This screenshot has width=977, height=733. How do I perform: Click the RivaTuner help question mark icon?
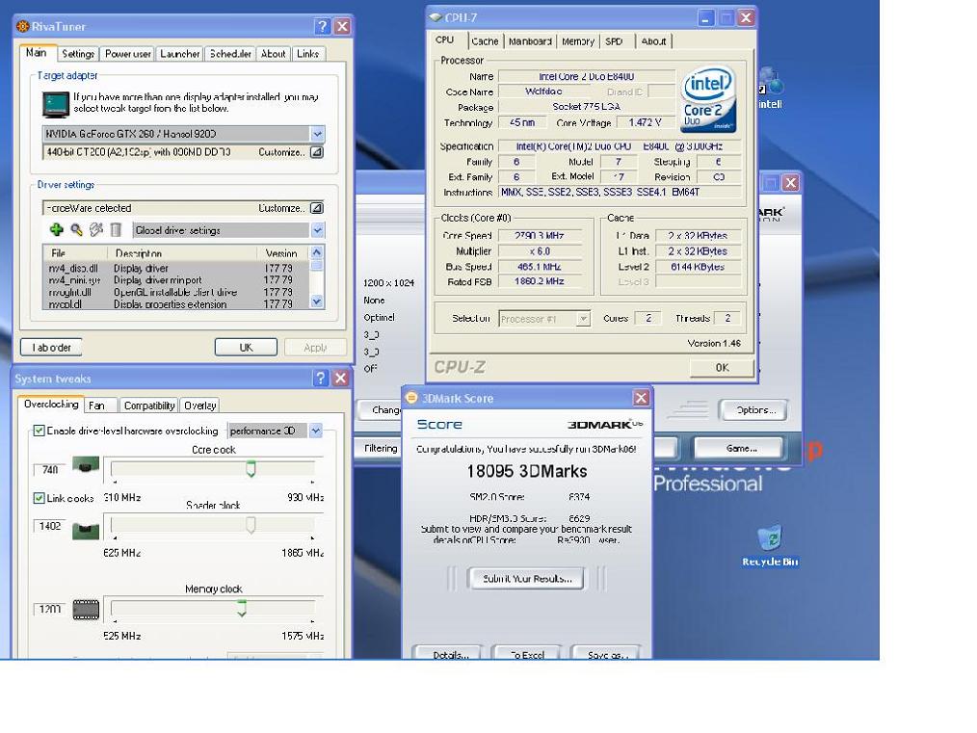pos(322,27)
